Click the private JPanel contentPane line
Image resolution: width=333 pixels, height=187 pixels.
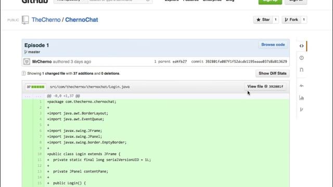(78, 171)
